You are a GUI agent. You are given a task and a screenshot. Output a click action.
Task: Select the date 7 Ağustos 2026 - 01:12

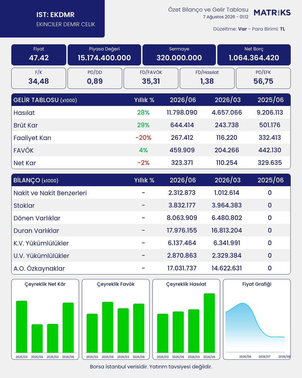[x=226, y=17]
